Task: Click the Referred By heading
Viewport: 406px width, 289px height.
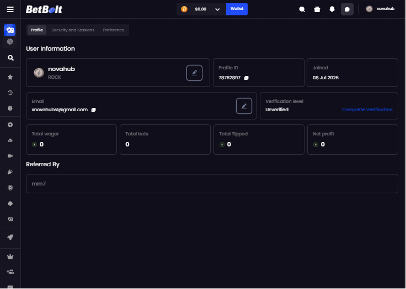Action: point(42,165)
